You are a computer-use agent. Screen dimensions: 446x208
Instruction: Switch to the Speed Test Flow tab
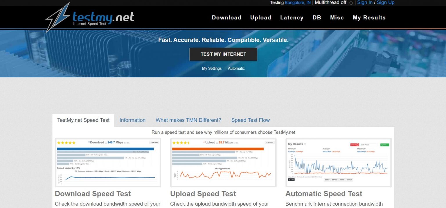[x=250, y=120]
